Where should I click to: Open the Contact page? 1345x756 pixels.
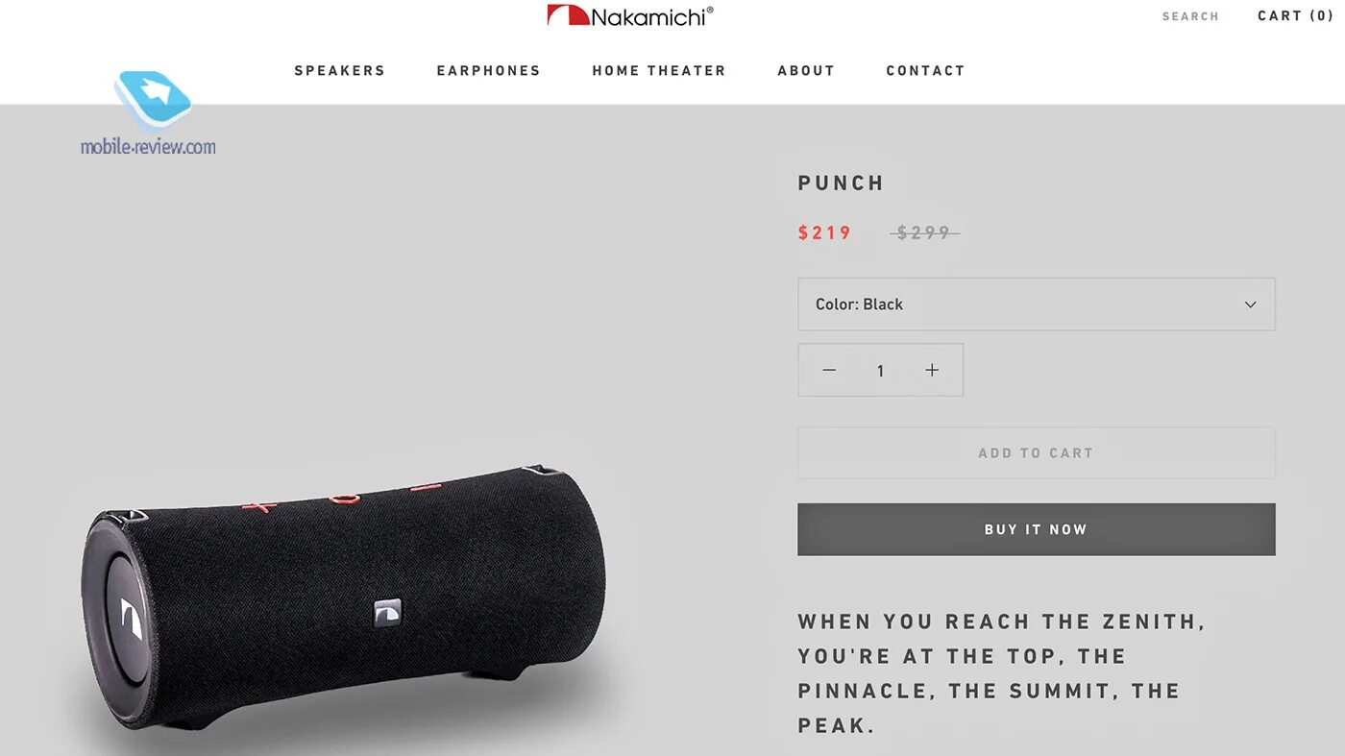click(925, 71)
